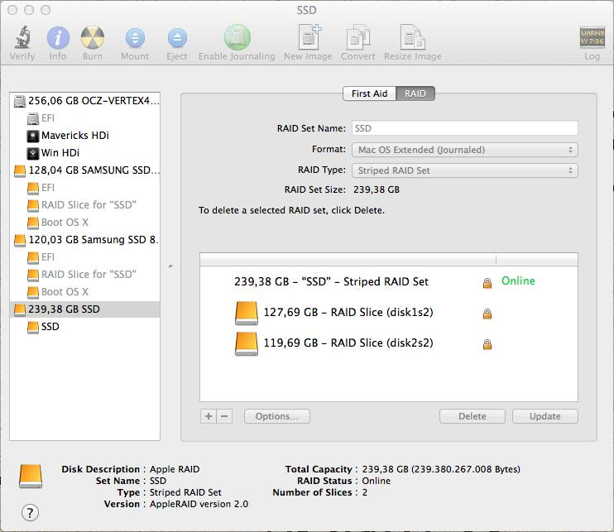This screenshot has height=532, width=614.
Task: Click the Number of Slices value 2
Action: (x=365, y=492)
